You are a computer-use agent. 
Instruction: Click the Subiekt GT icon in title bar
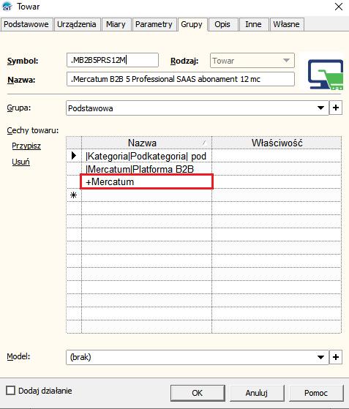click(7, 7)
